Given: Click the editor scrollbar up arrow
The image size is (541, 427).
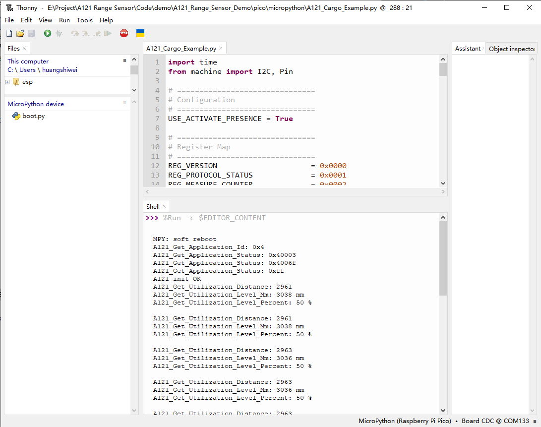Looking at the screenshot, I should click(443, 59).
